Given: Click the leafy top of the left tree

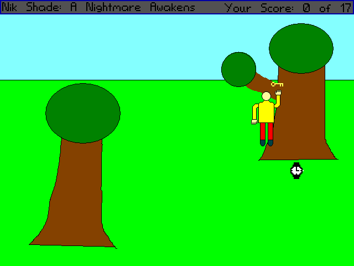Looking at the screenshot, I should [x=83, y=113].
